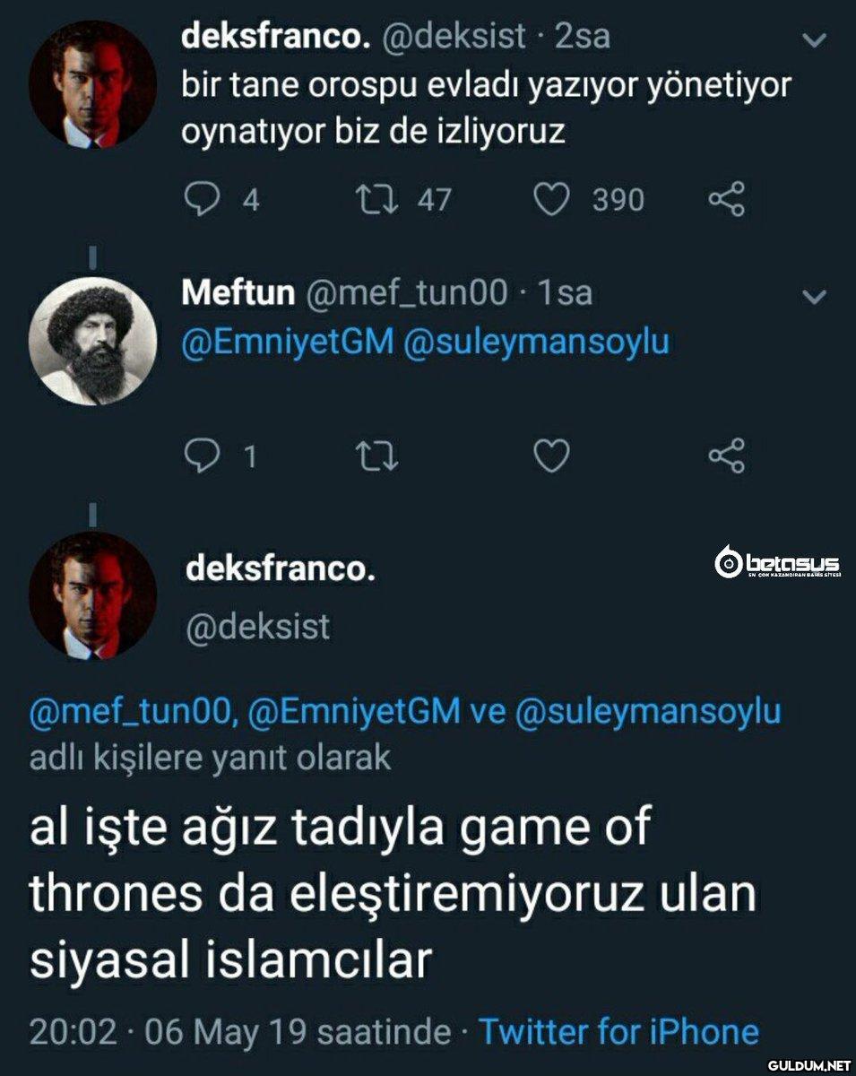This screenshot has height=1076, width=856.
Task: Open deksfranco's avatar on the top tweet
Action: (93, 85)
